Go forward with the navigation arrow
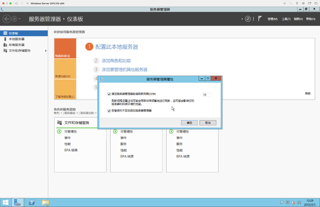Viewport: 320px width, 207px height. tap(14, 19)
